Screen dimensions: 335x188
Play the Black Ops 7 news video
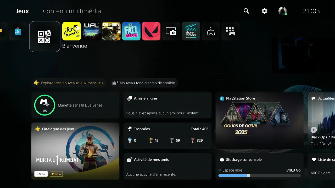pos(314,130)
